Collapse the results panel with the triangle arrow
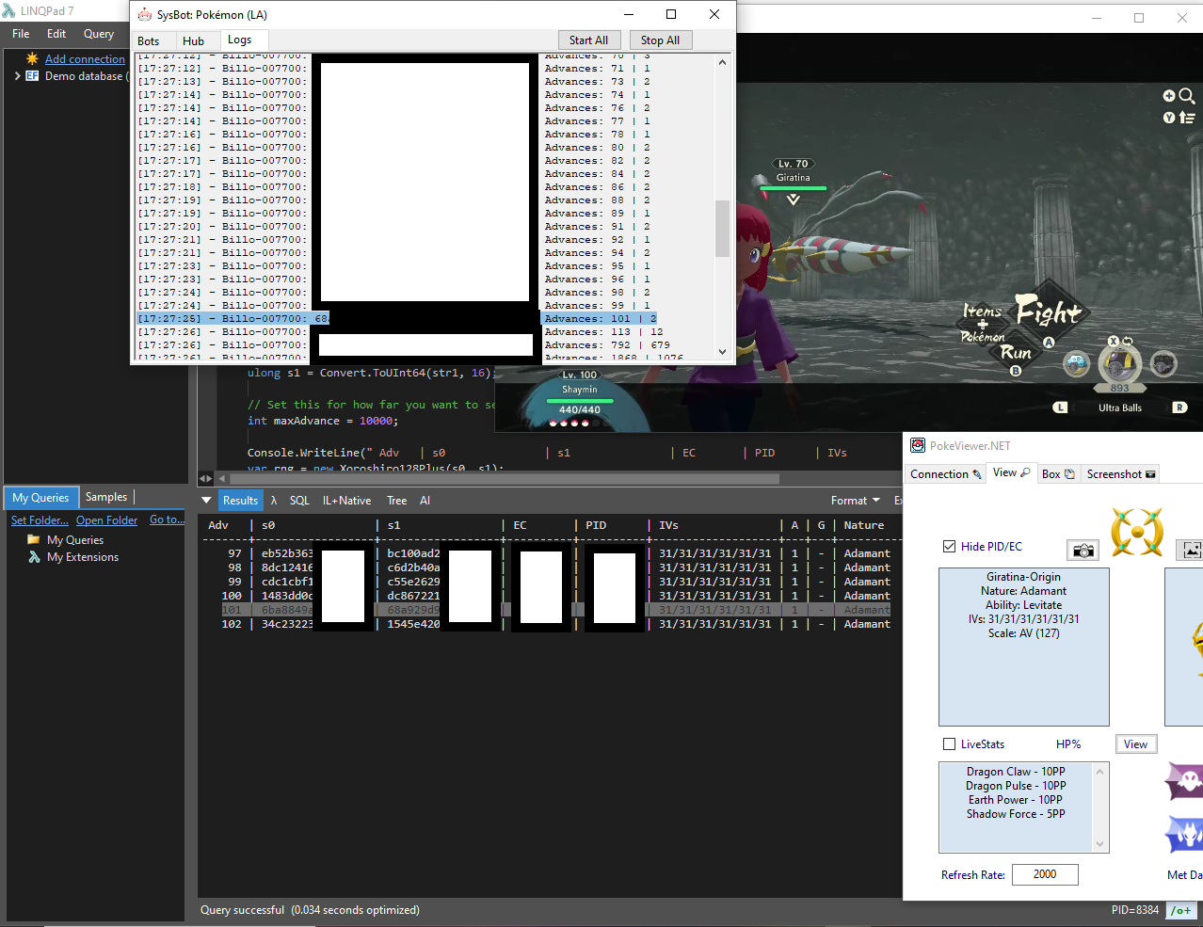 (206, 501)
